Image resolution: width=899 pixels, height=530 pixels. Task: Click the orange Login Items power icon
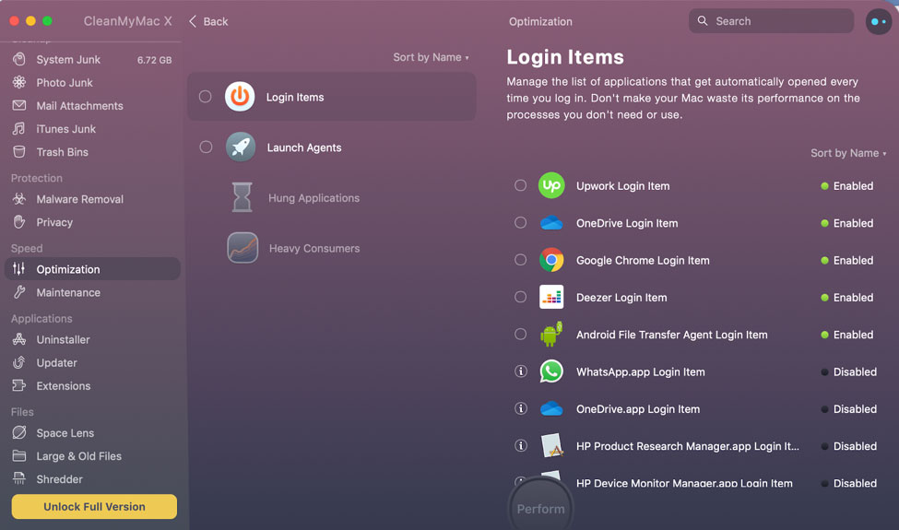click(240, 96)
